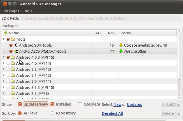The width and height of the screenshot is (183, 121).
Task: Click the revision value 16
Action: 112,45
